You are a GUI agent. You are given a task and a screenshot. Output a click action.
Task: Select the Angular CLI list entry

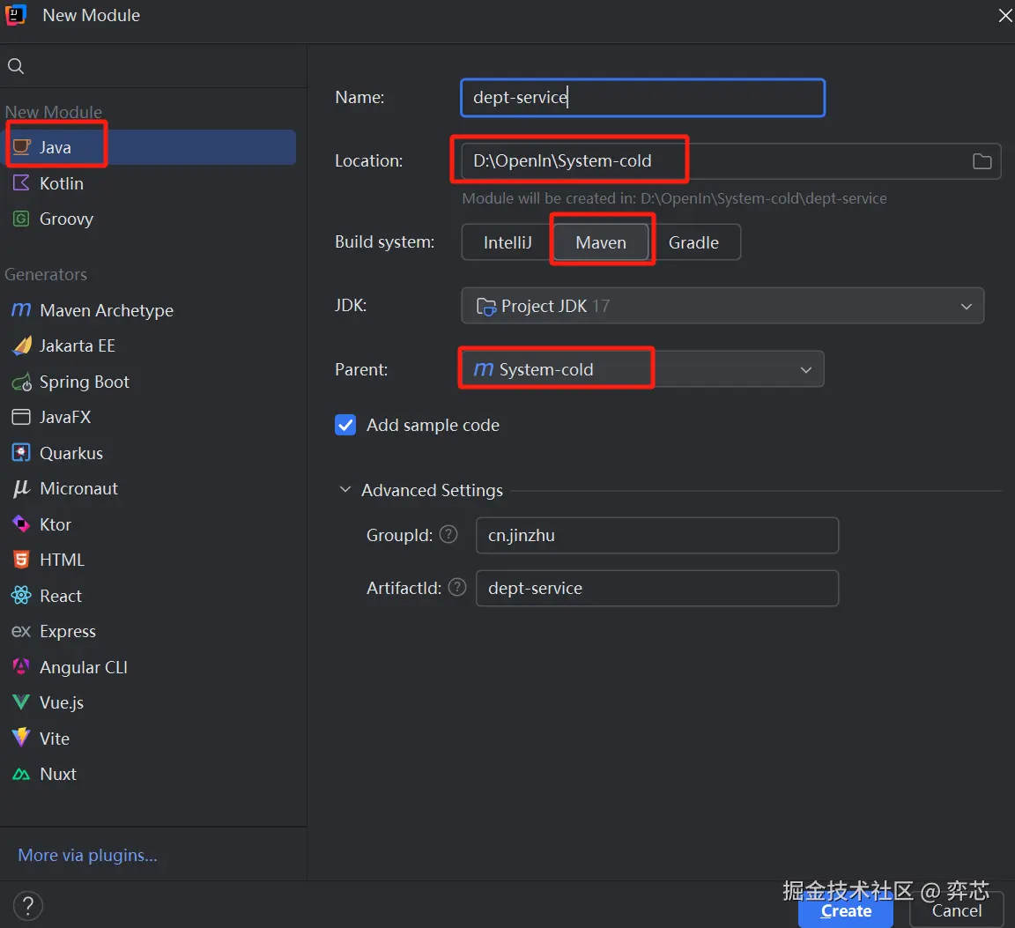148,667
